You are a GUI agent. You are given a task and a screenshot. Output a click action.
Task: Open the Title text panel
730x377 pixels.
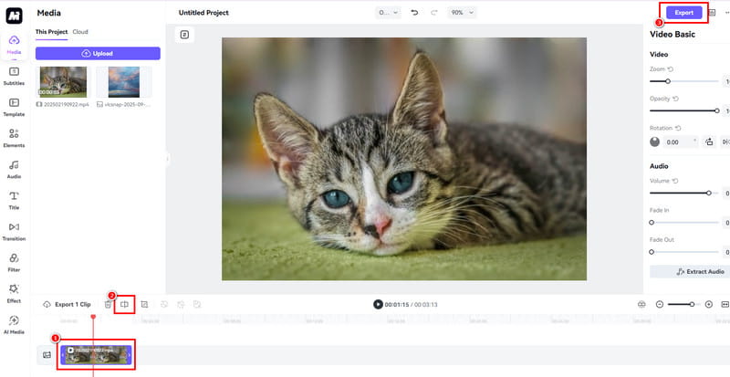(x=14, y=201)
